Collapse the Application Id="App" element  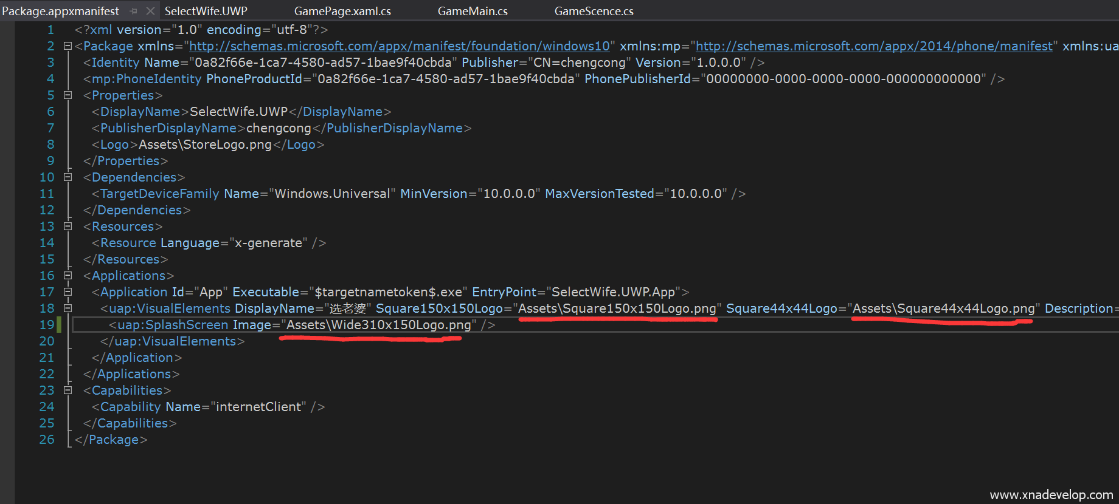coord(68,292)
